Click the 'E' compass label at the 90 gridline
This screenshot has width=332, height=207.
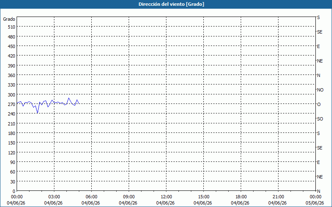318,162
